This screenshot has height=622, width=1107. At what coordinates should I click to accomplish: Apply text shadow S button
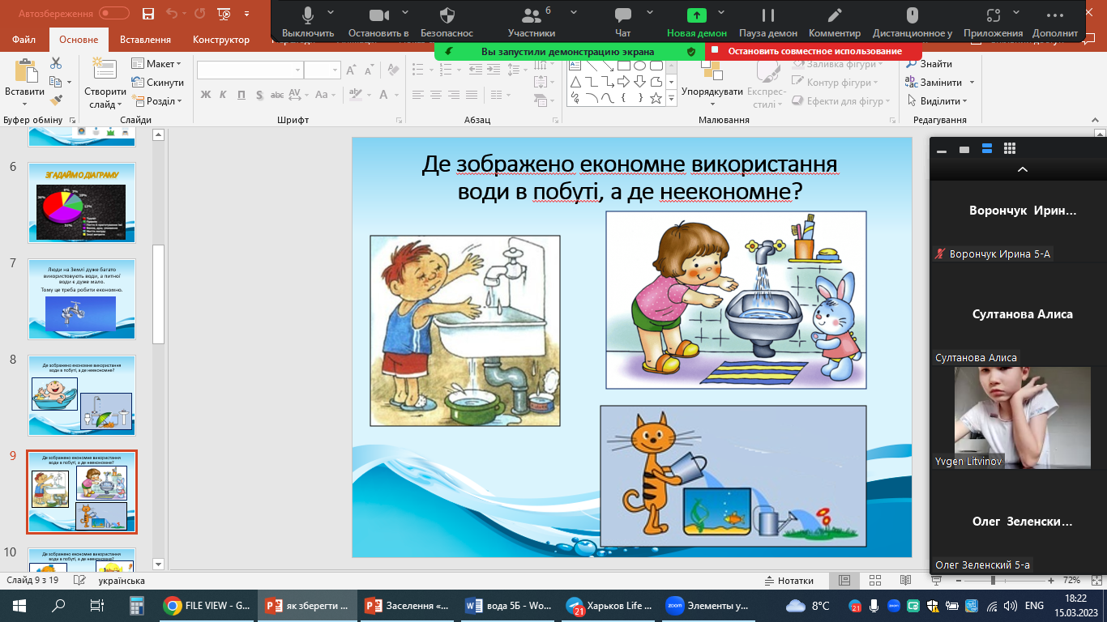259,95
